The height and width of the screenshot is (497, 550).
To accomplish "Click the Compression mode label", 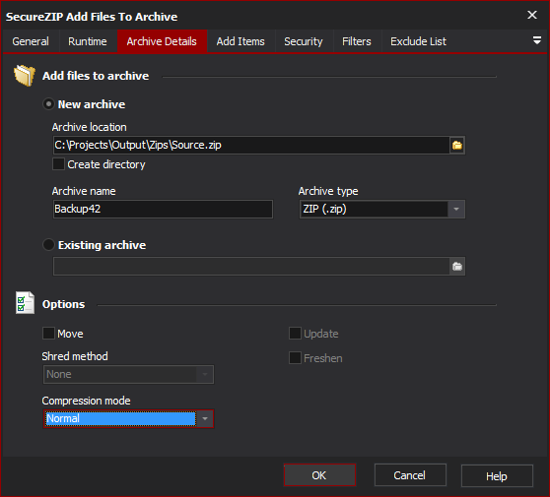I will [87, 401].
